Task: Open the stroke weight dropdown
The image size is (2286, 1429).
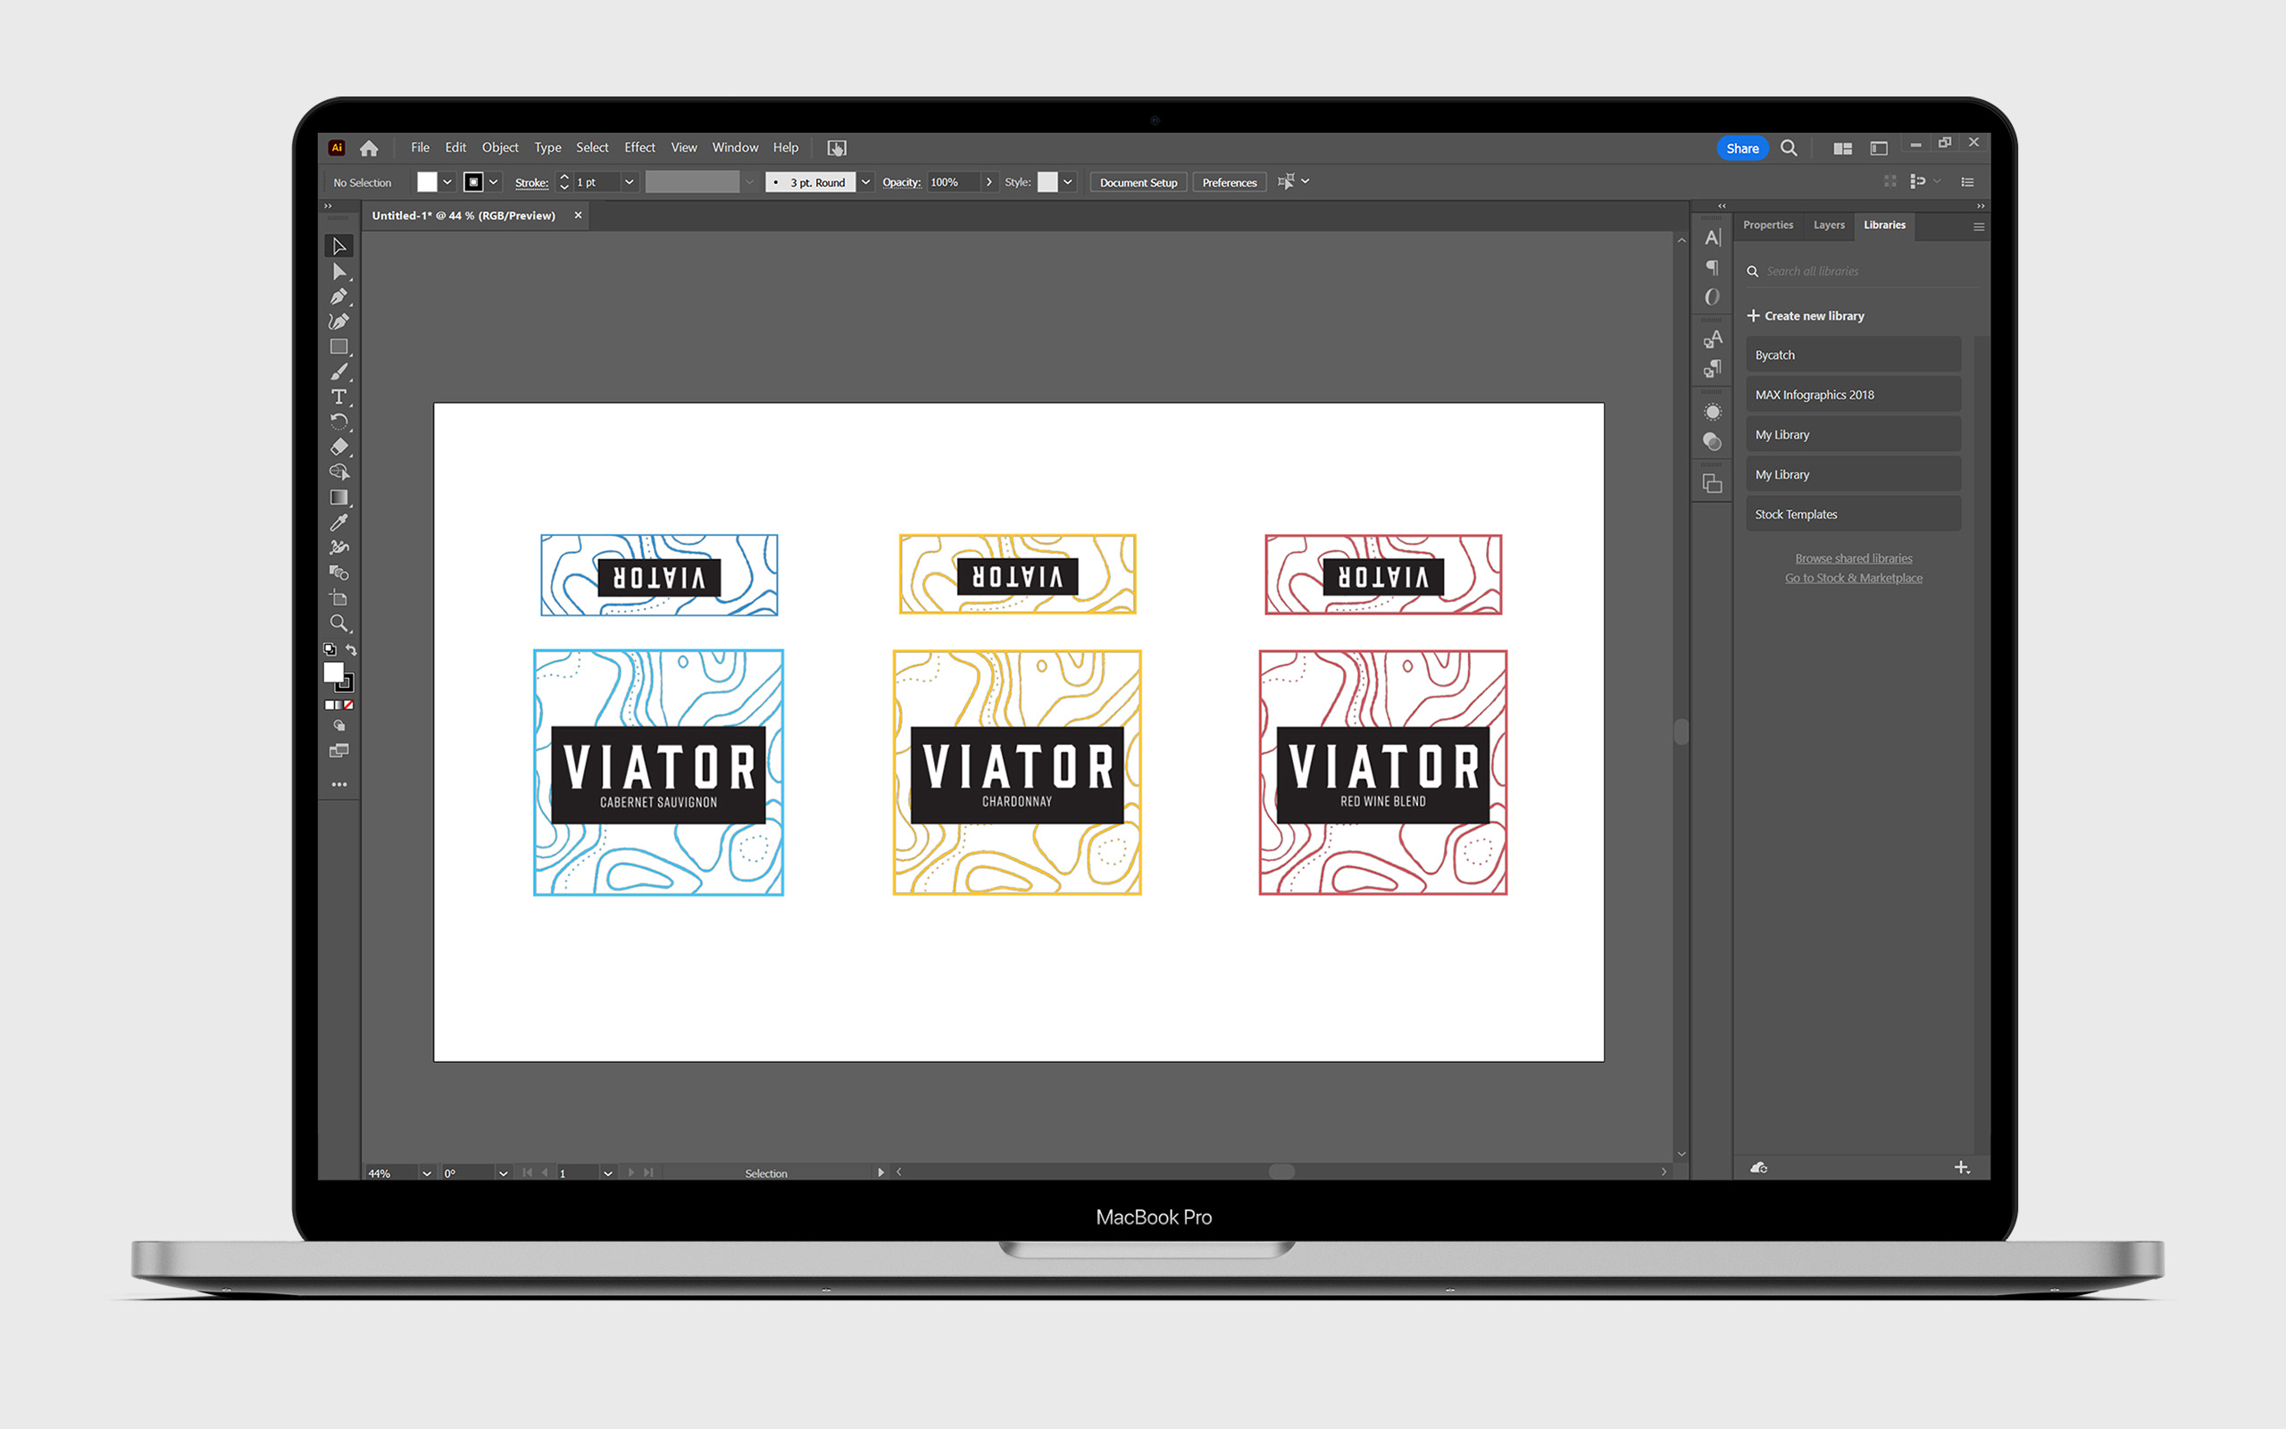Action: tap(630, 182)
